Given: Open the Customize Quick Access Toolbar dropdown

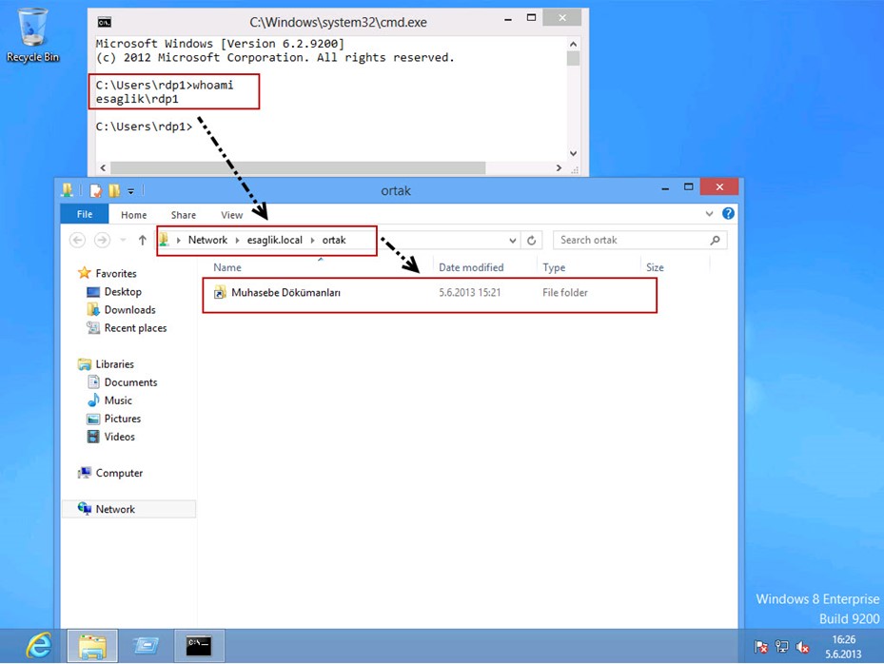Looking at the screenshot, I should [130, 191].
